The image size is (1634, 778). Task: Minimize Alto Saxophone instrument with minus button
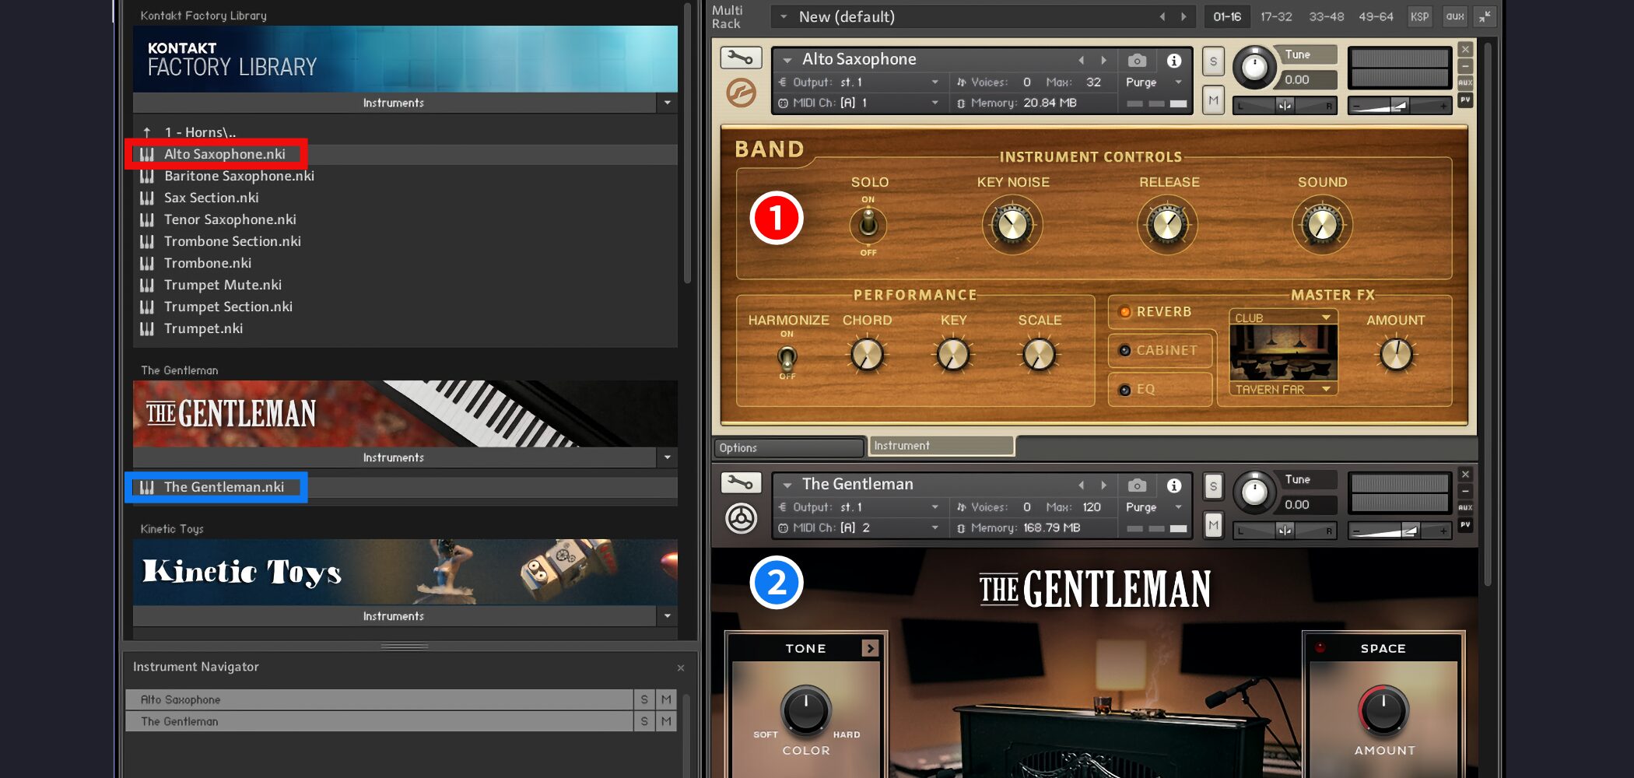tap(1465, 67)
